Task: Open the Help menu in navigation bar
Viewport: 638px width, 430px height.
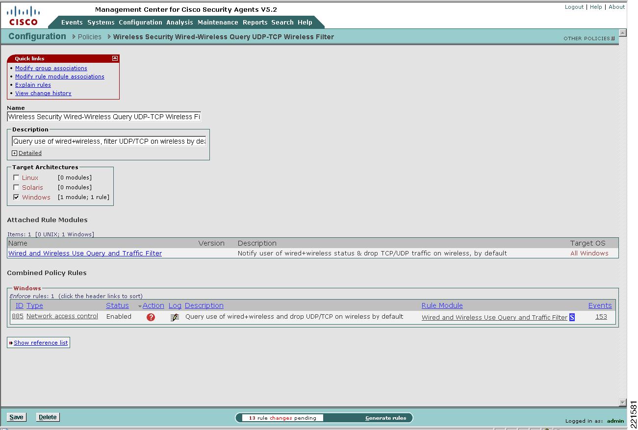Action: pos(305,22)
